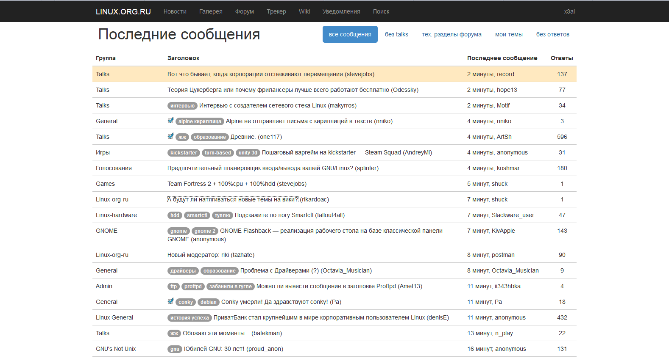Select the 'все сообщения' tab
This screenshot has height=361, width=669.
(x=350, y=34)
